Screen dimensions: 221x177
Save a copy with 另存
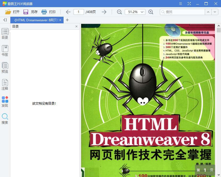(30, 12)
